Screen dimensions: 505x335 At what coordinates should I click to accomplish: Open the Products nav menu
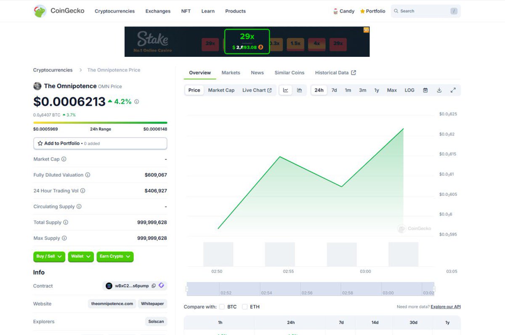[235, 11]
